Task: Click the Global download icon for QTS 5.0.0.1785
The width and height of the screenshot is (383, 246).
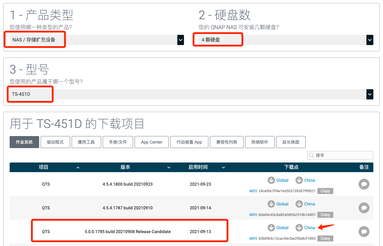Action: pyautogui.click(x=271, y=228)
